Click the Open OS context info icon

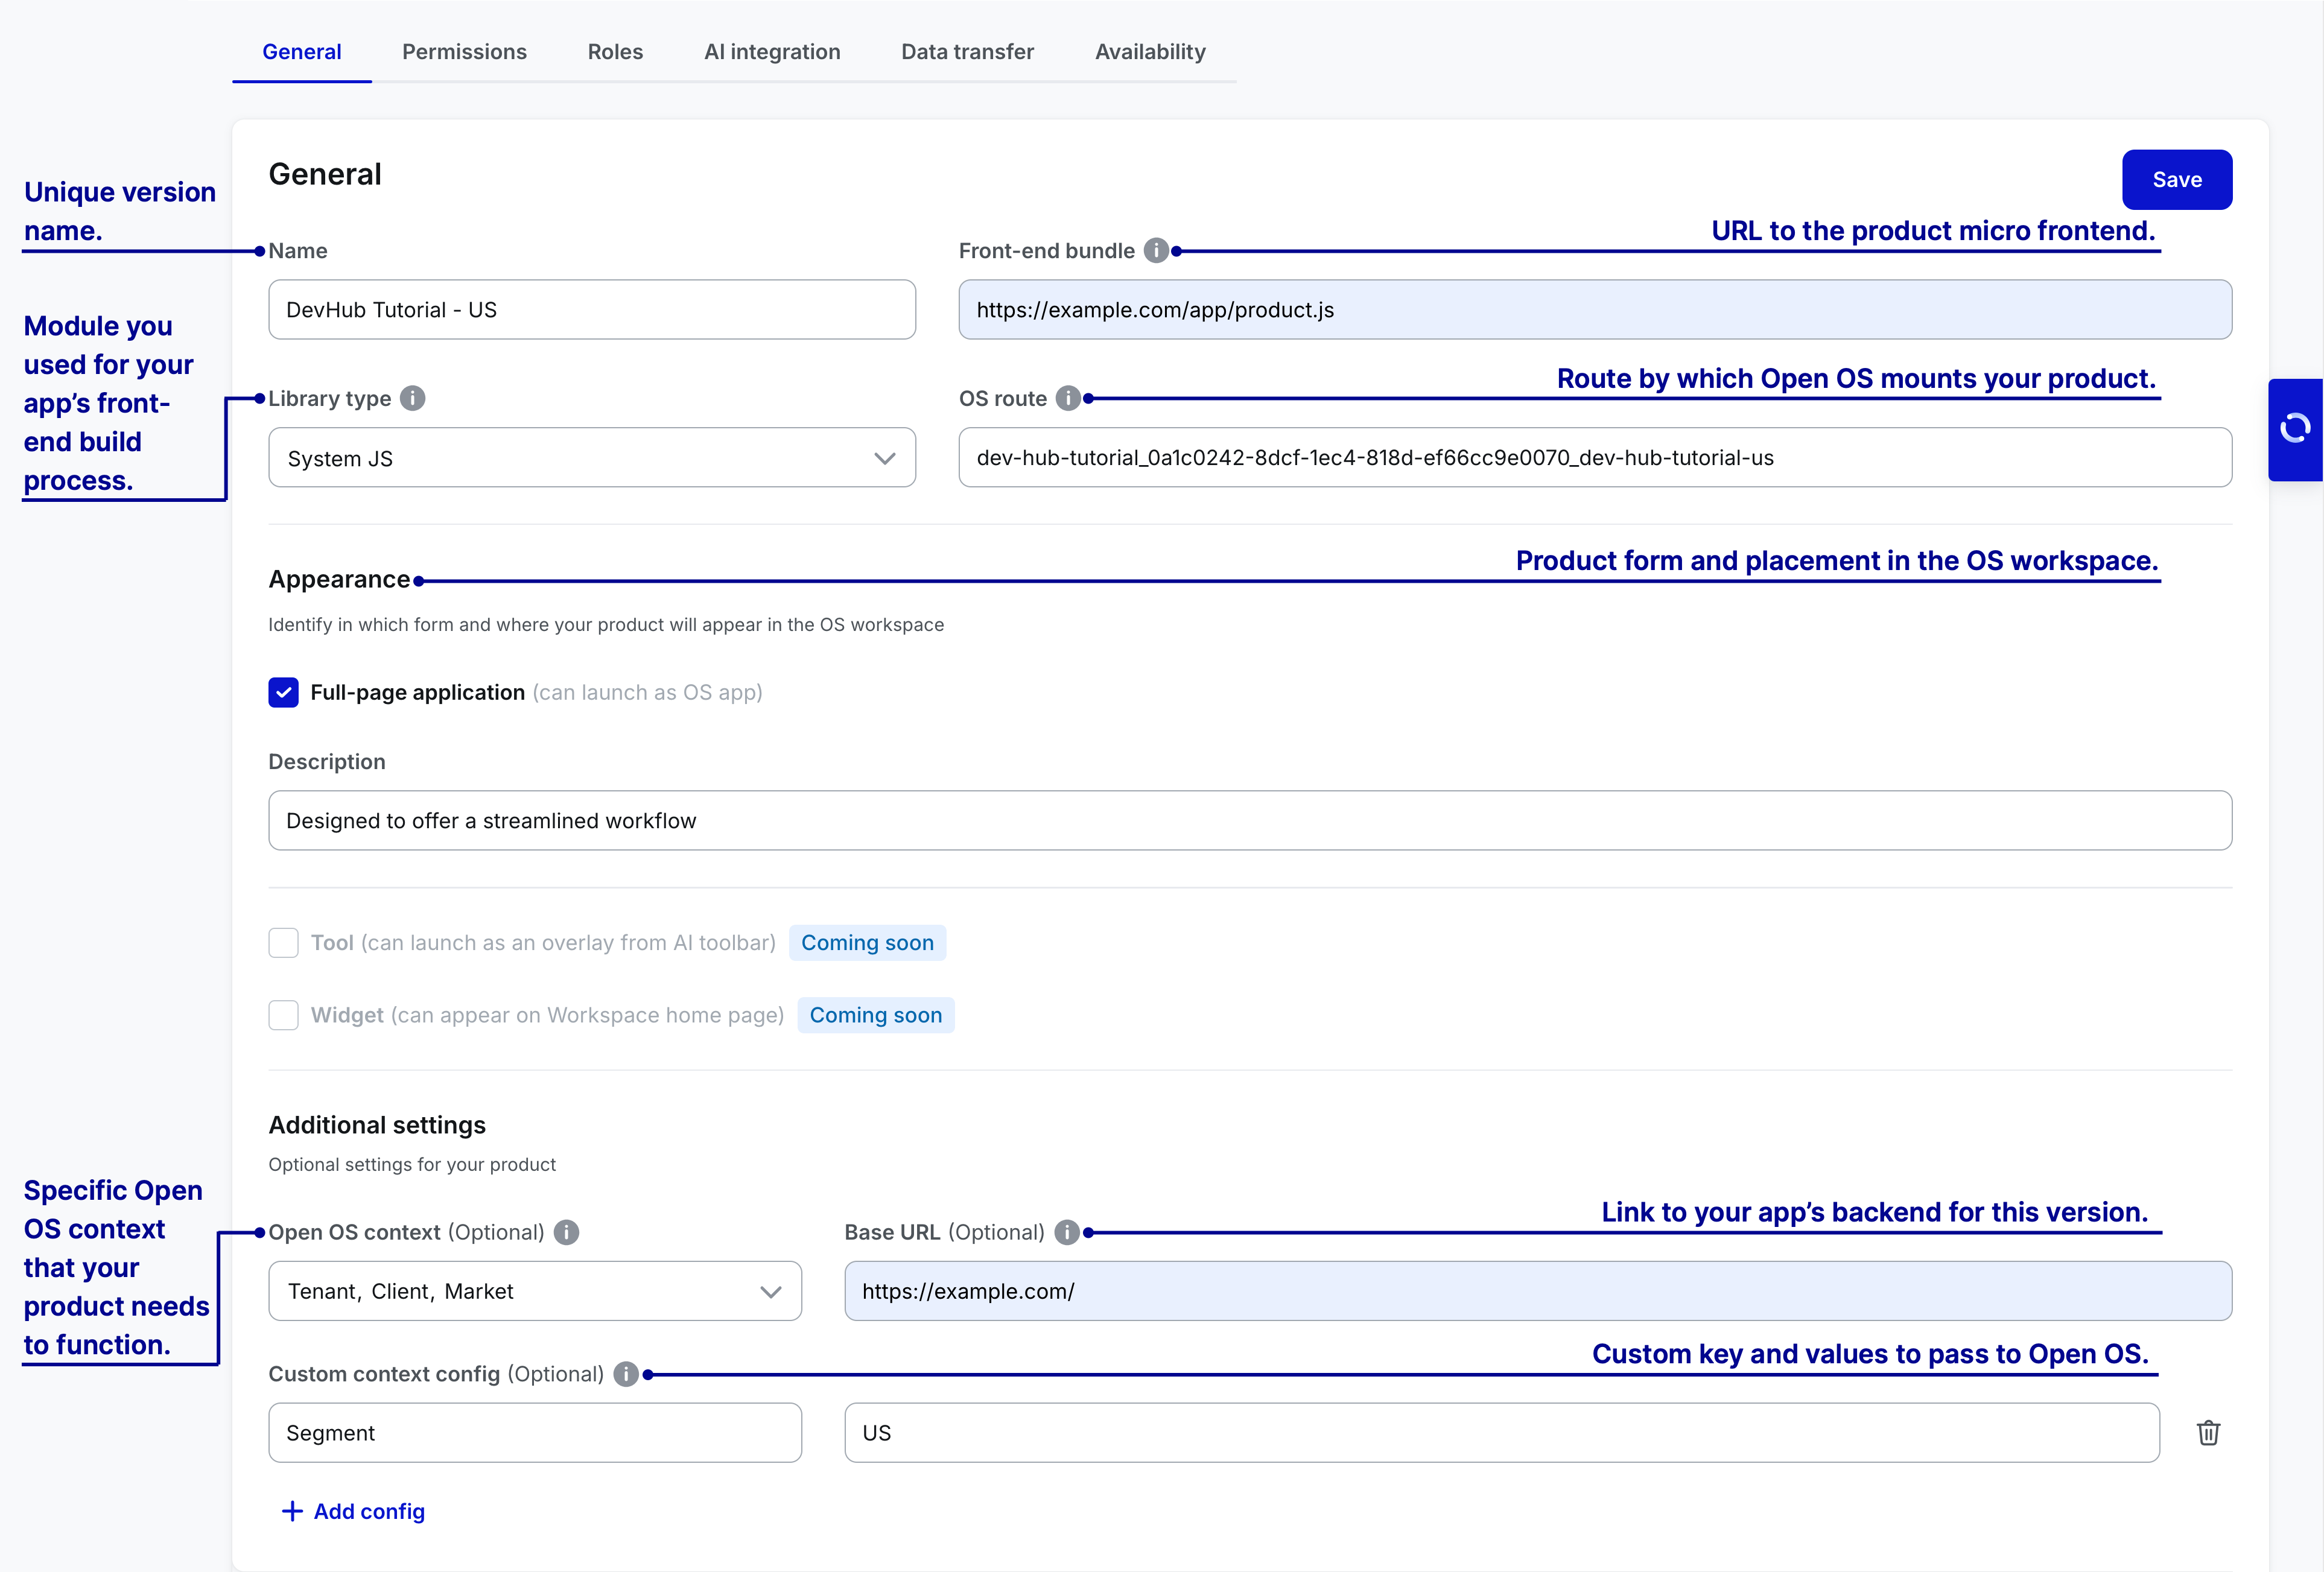(566, 1232)
